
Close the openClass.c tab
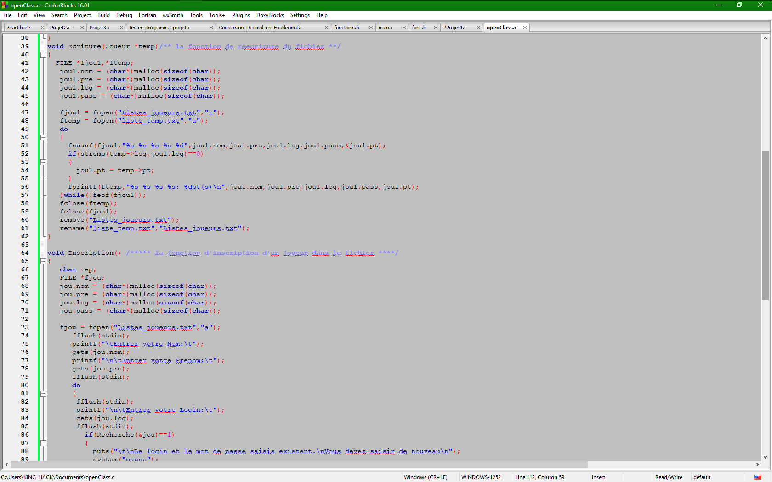[525, 28]
